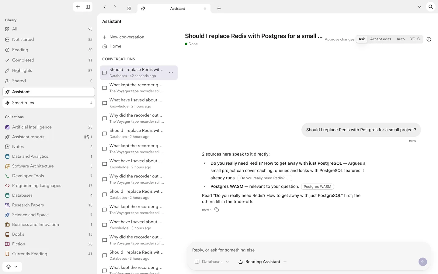
Task: Open the grid view icon
Action: point(129,9)
